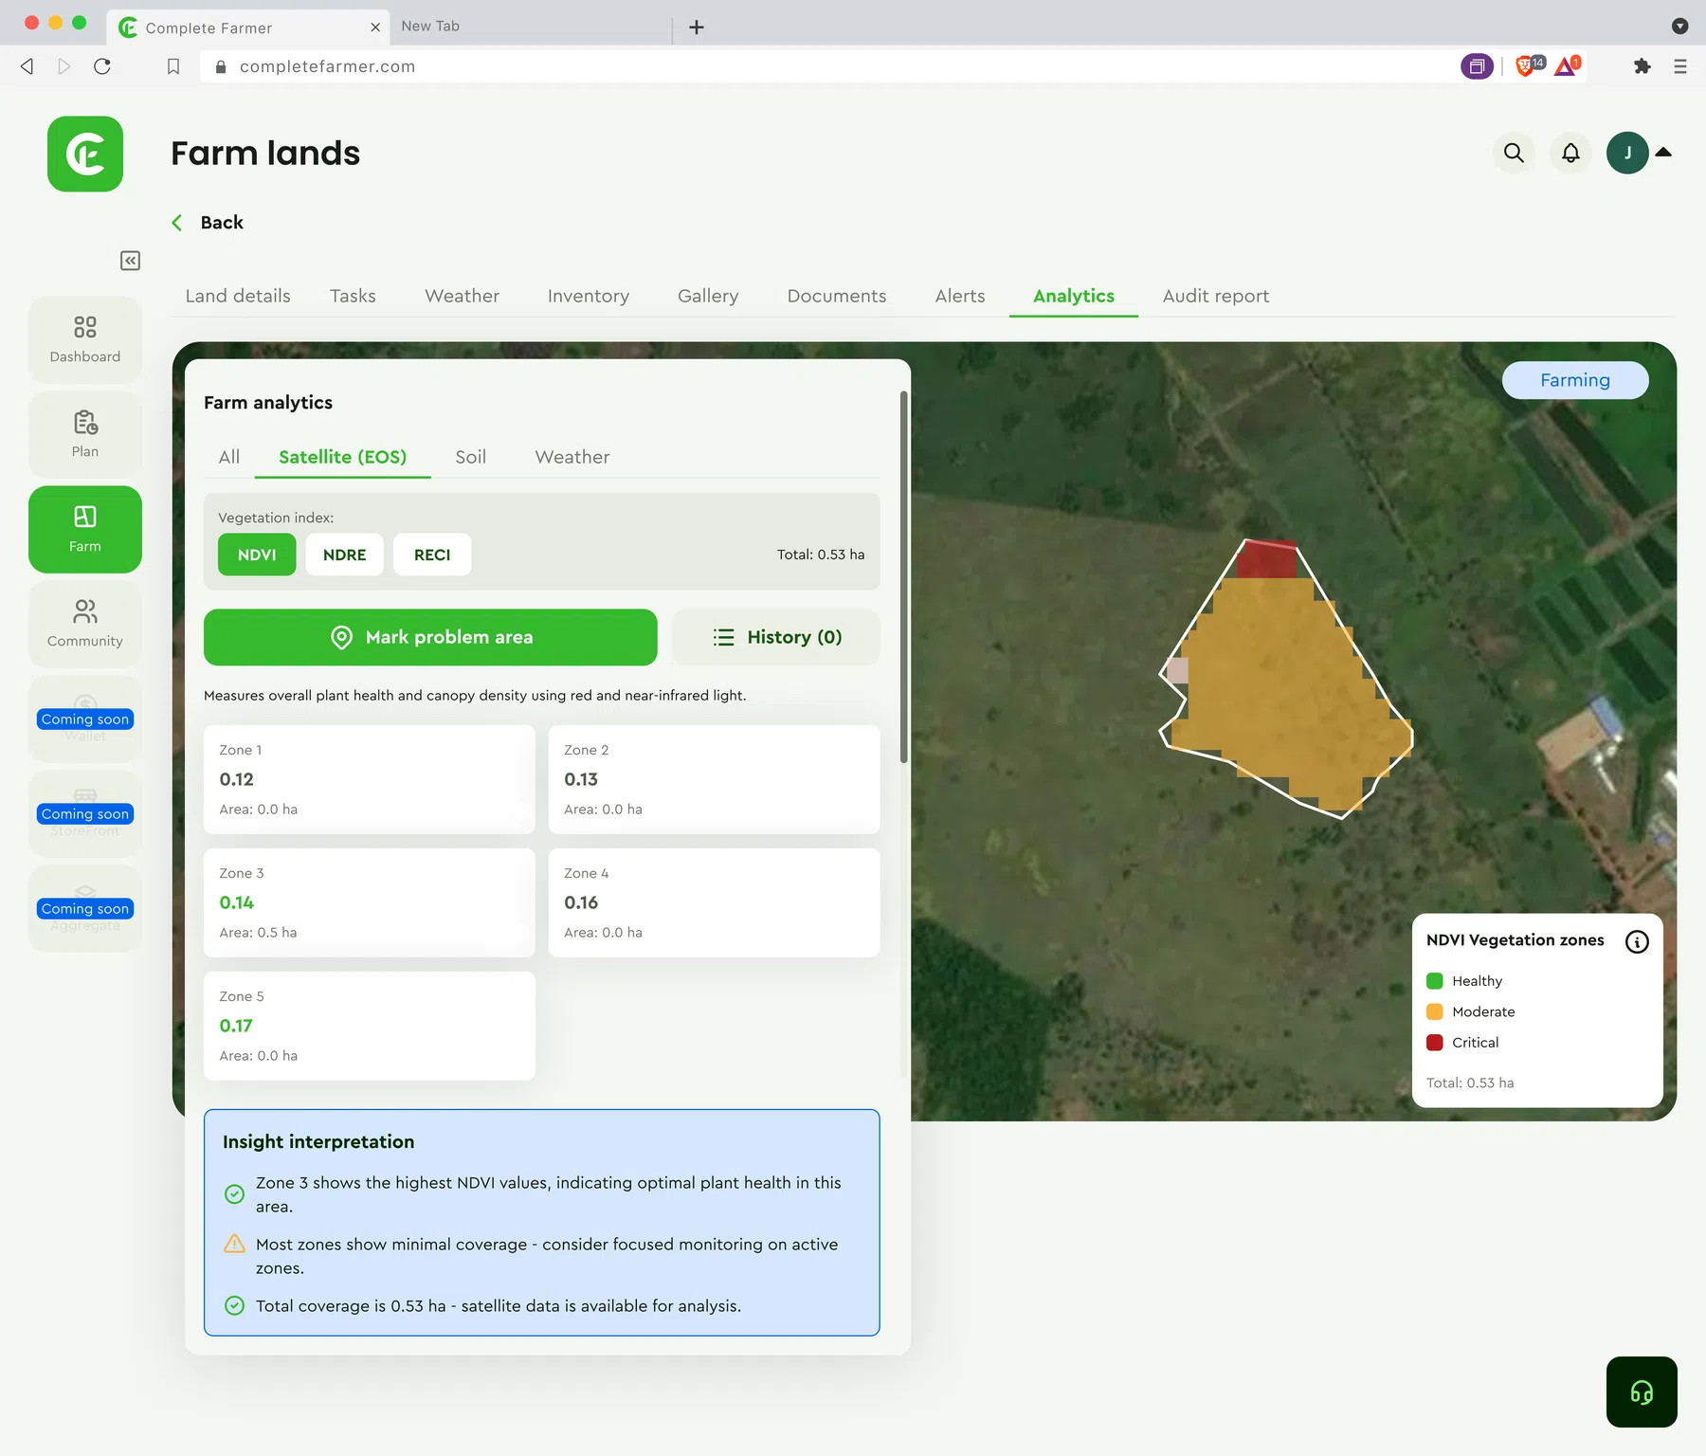Viewport: 1706px width, 1456px height.
Task: Go back with the browser back arrow
Action: (27, 66)
